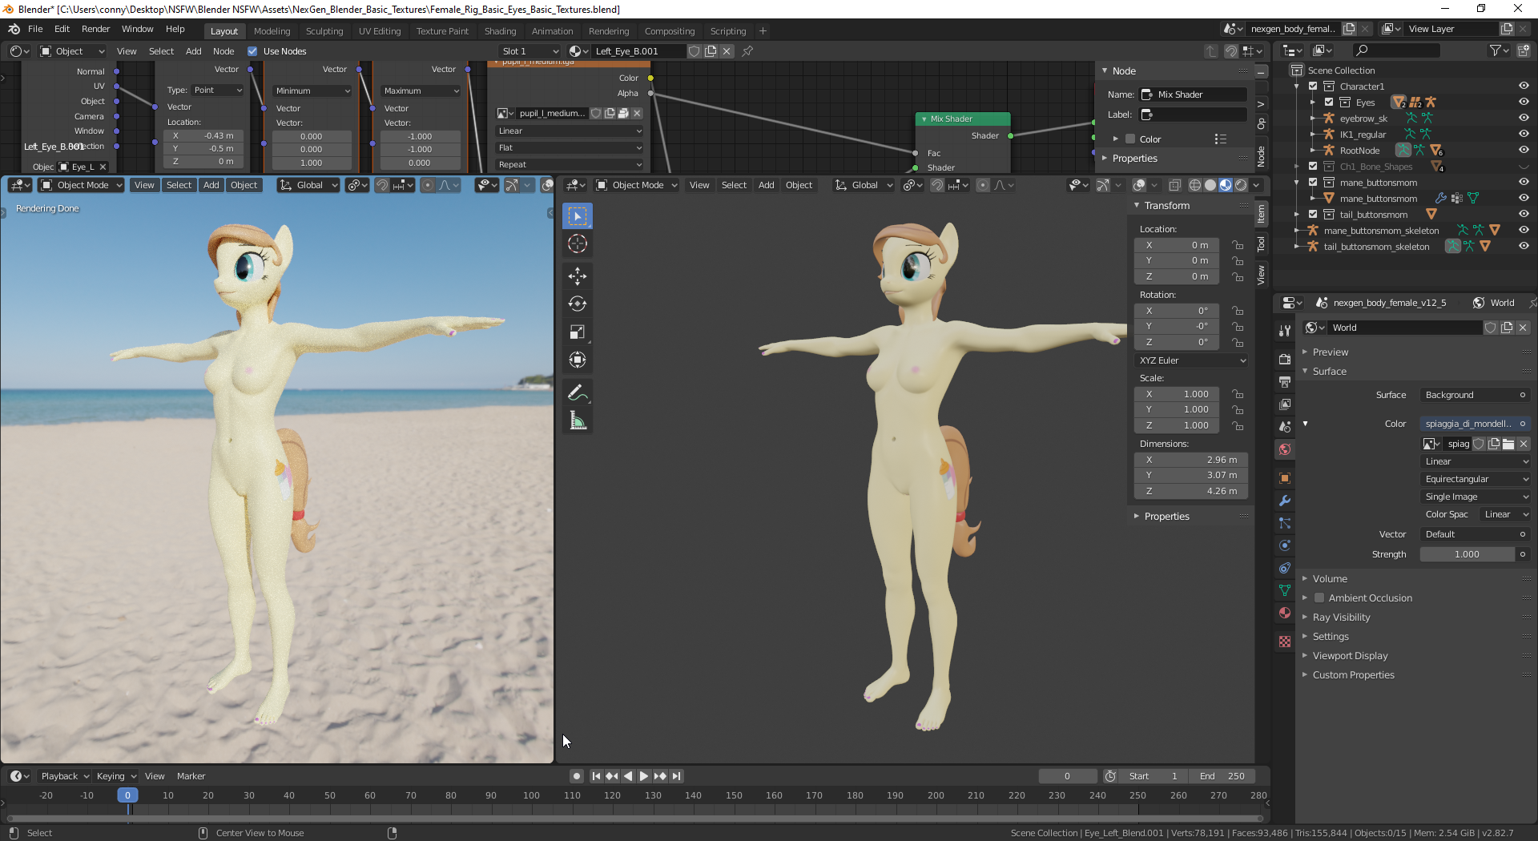The image size is (1538, 841).
Task: Open the Scene properties tab icon
Action: point(1285,427)
